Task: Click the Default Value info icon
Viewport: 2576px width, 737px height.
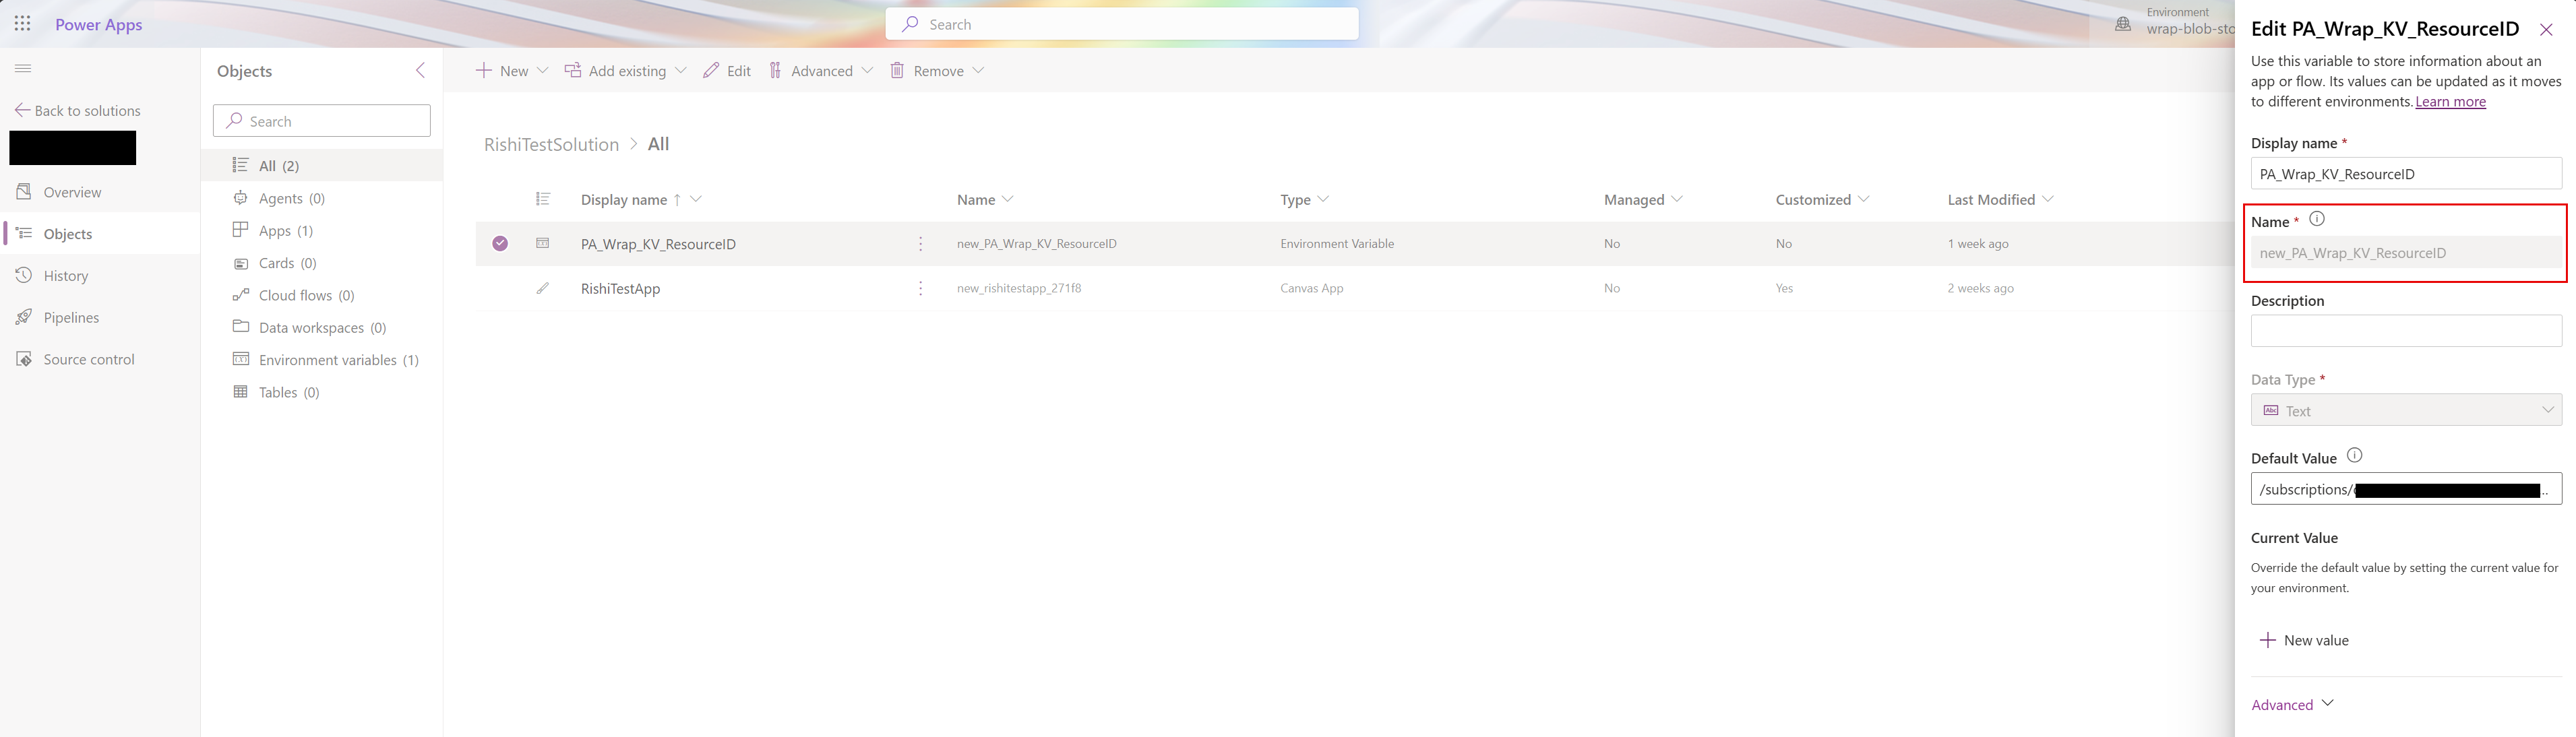Action: point(2355,456)
